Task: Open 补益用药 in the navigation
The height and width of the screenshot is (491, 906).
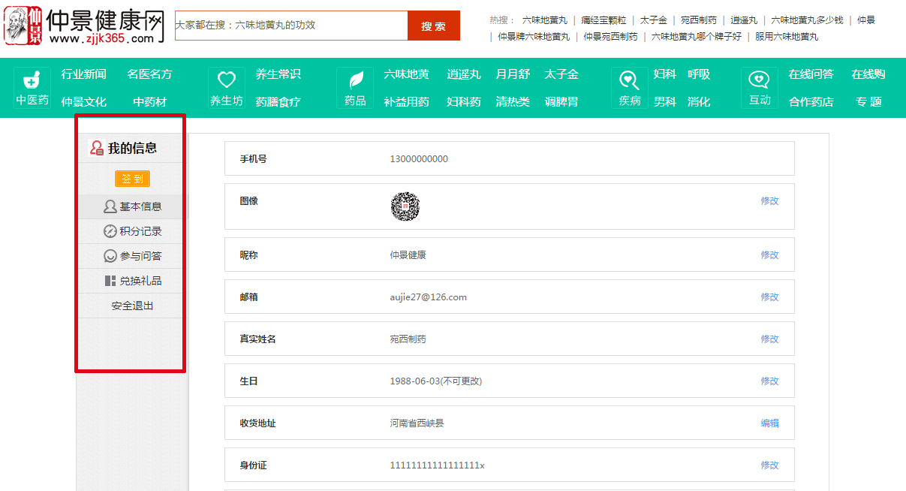Action: click(407, 101)
